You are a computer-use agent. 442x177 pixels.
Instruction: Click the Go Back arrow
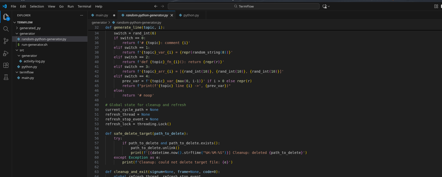click(x=156, y=6)
